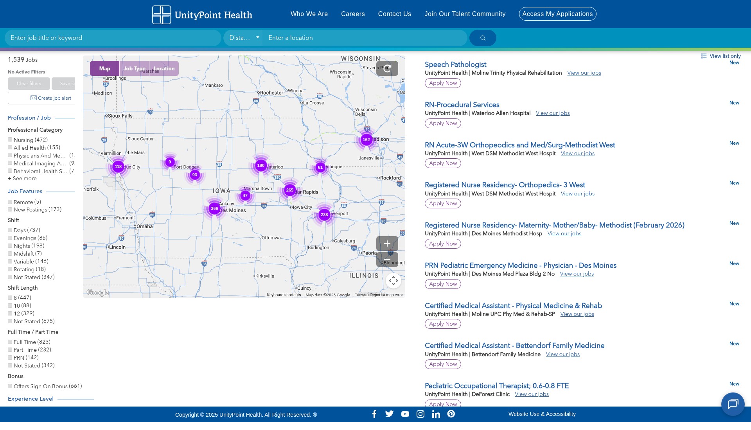Click the Madison 162 job cluster
751x430 pixels.
(x=366, y=140)
